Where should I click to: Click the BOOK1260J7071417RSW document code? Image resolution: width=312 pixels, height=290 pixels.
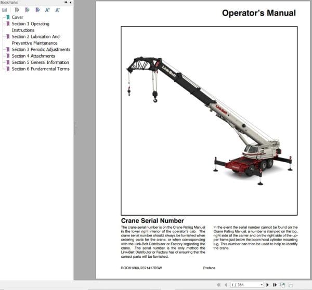pos(141,268)
